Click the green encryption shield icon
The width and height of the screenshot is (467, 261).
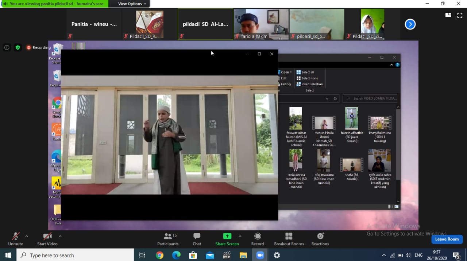pos(18,47)
